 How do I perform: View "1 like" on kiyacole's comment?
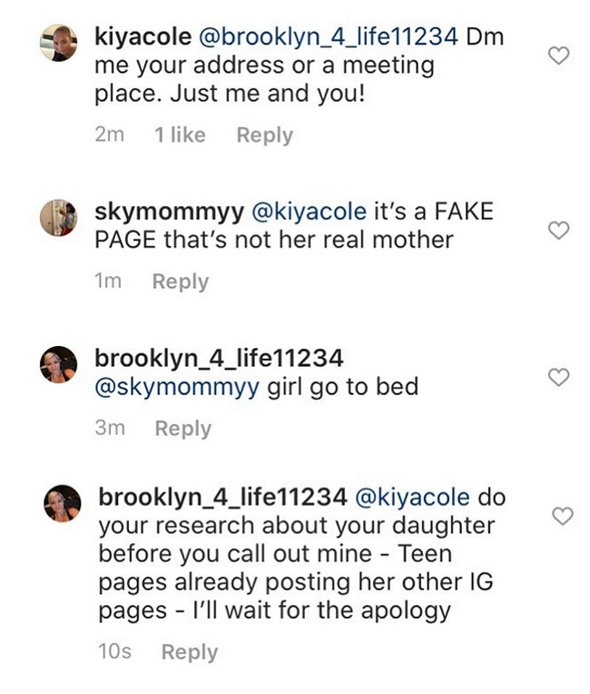pos(180,135)
